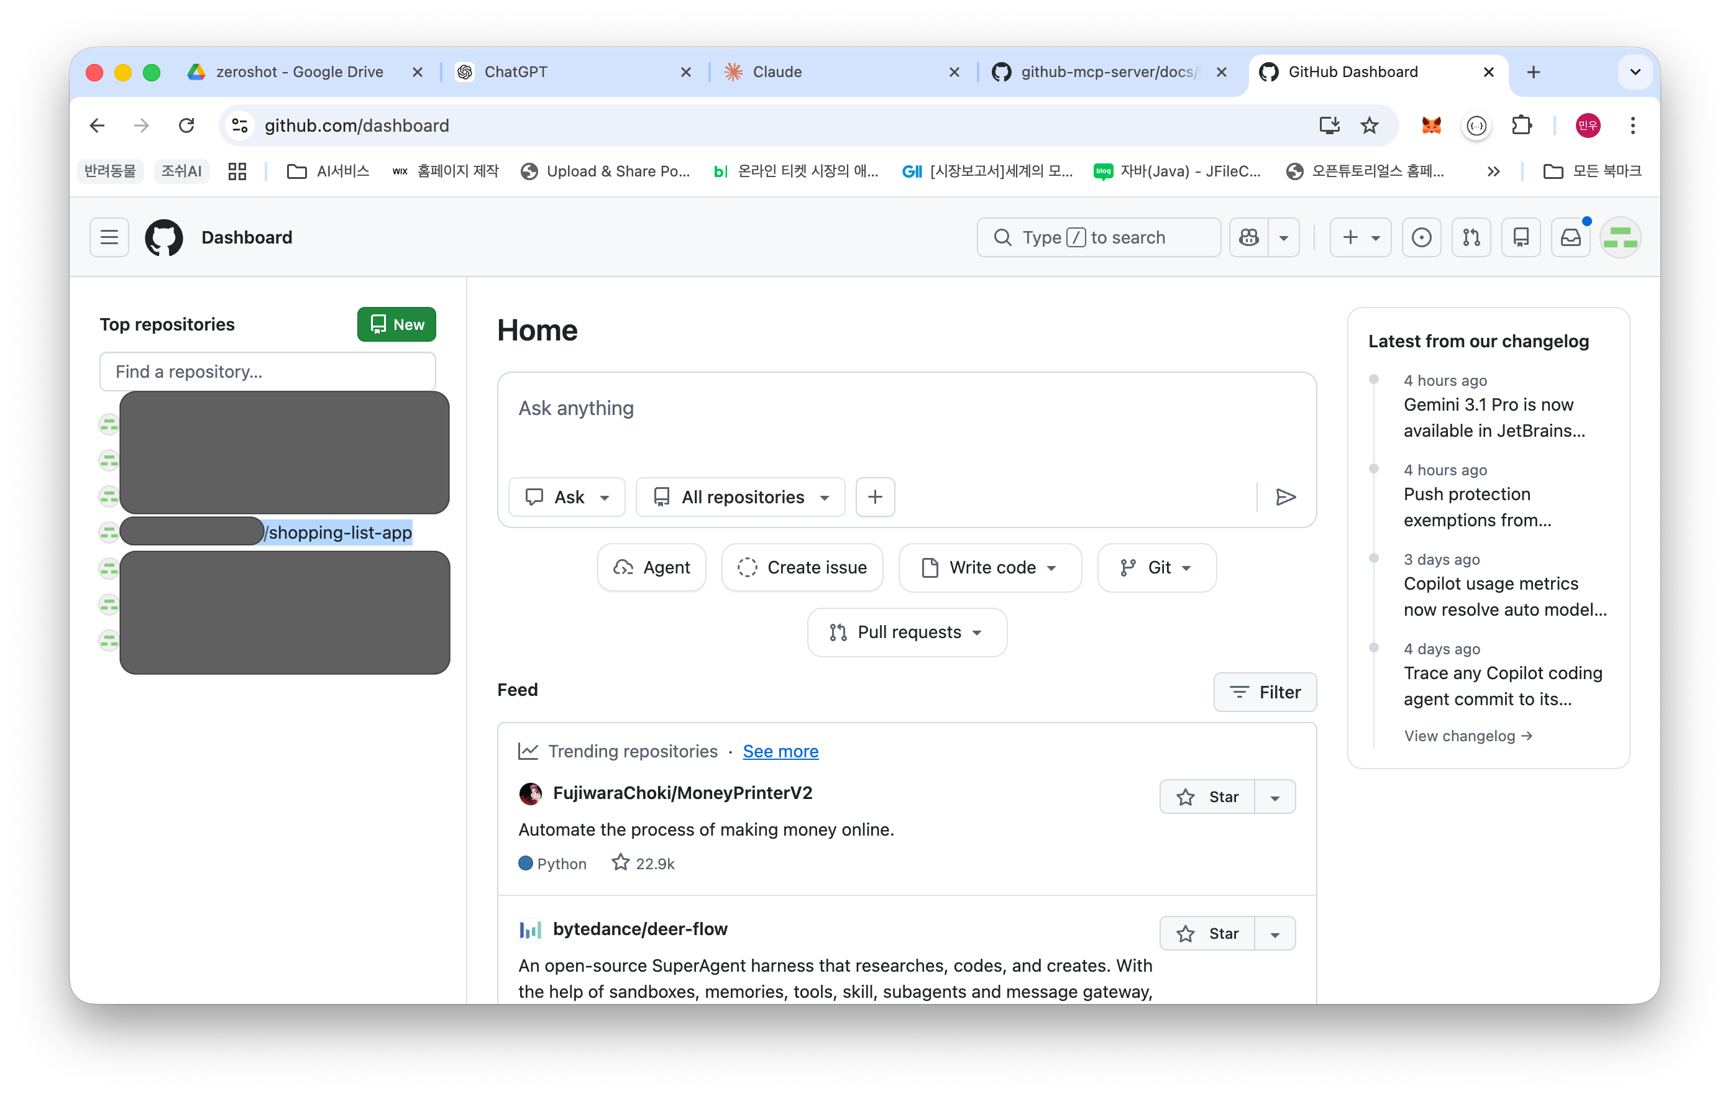Expand the Write code dropdown

(x=990, y=567)
